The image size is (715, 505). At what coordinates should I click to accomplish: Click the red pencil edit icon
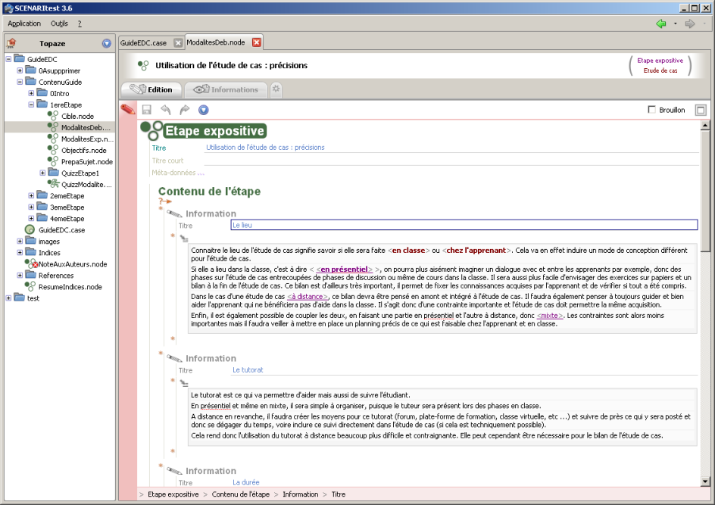click(x=128, y=110)
